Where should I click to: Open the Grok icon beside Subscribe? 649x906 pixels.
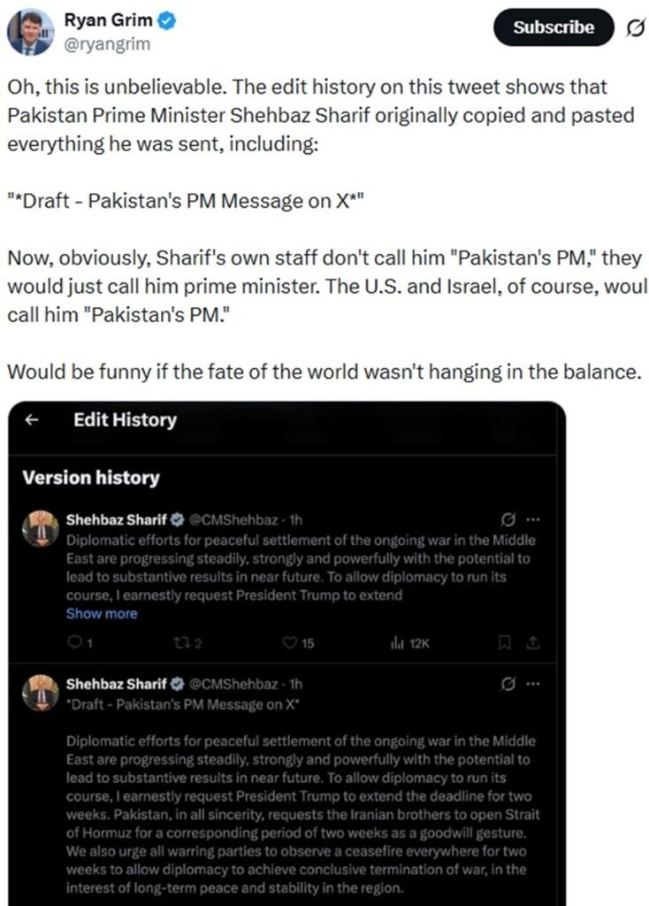(x=633, y=28)
